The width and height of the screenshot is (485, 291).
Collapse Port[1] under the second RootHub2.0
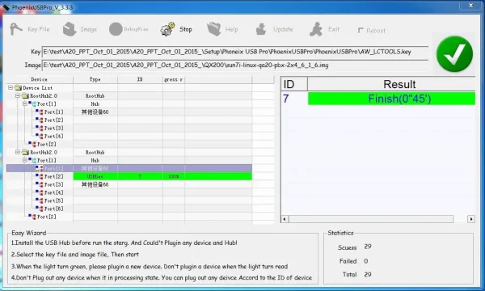pos(25,160)
